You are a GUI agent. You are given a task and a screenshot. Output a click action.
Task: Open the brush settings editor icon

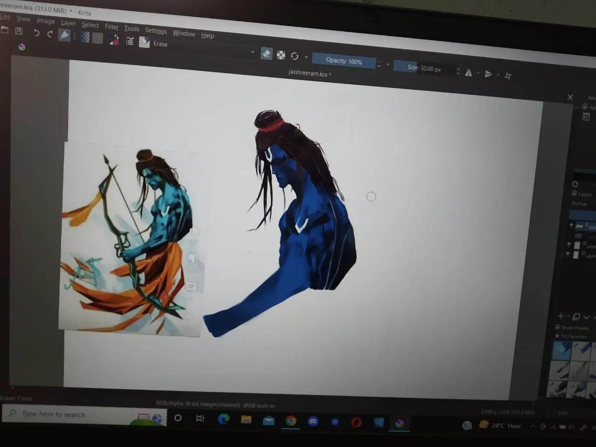[130, 41]
